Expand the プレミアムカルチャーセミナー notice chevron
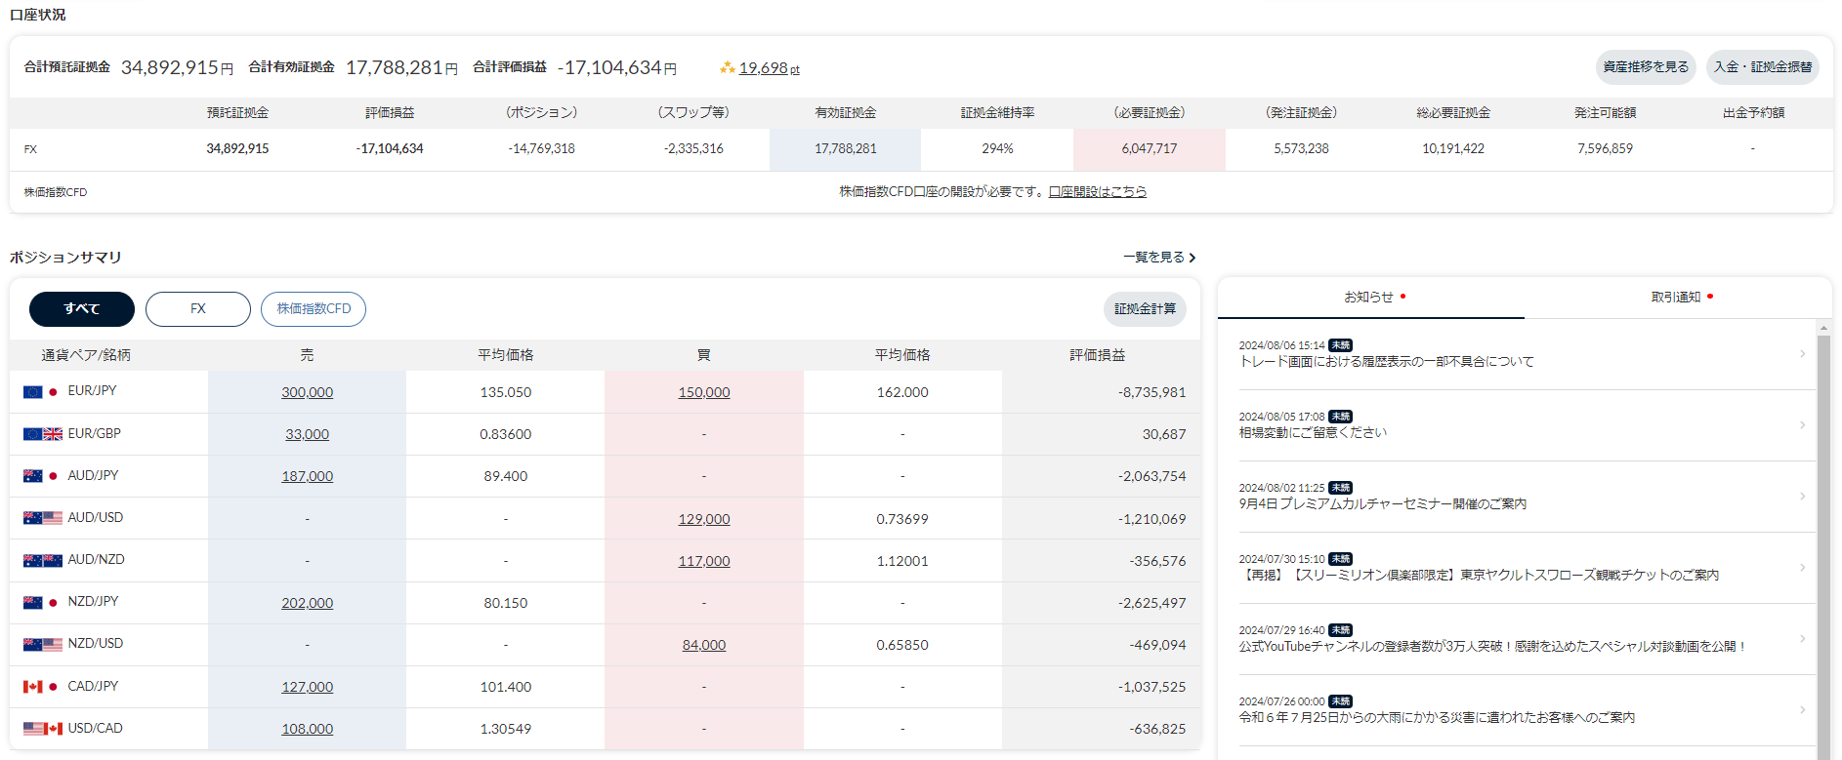 click(x=1802, y=497)
